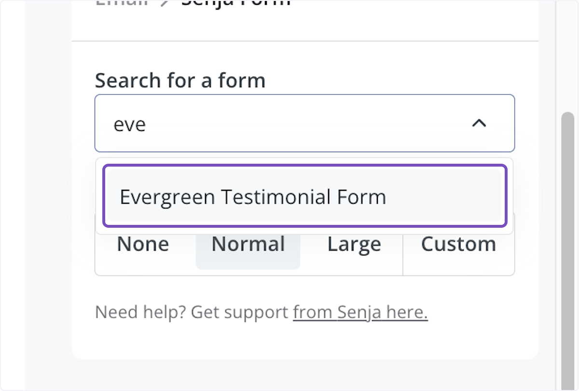Viewport: 579px width, 391px height.
Task: Select the Normal tab in size selector
Action: (248, 244)
